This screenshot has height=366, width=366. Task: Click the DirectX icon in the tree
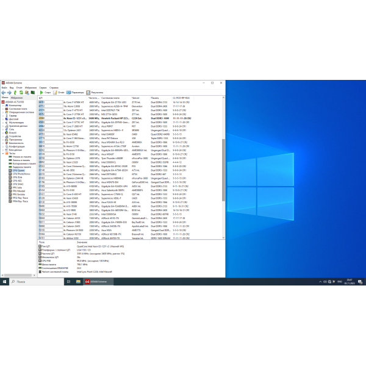(7, 133)
